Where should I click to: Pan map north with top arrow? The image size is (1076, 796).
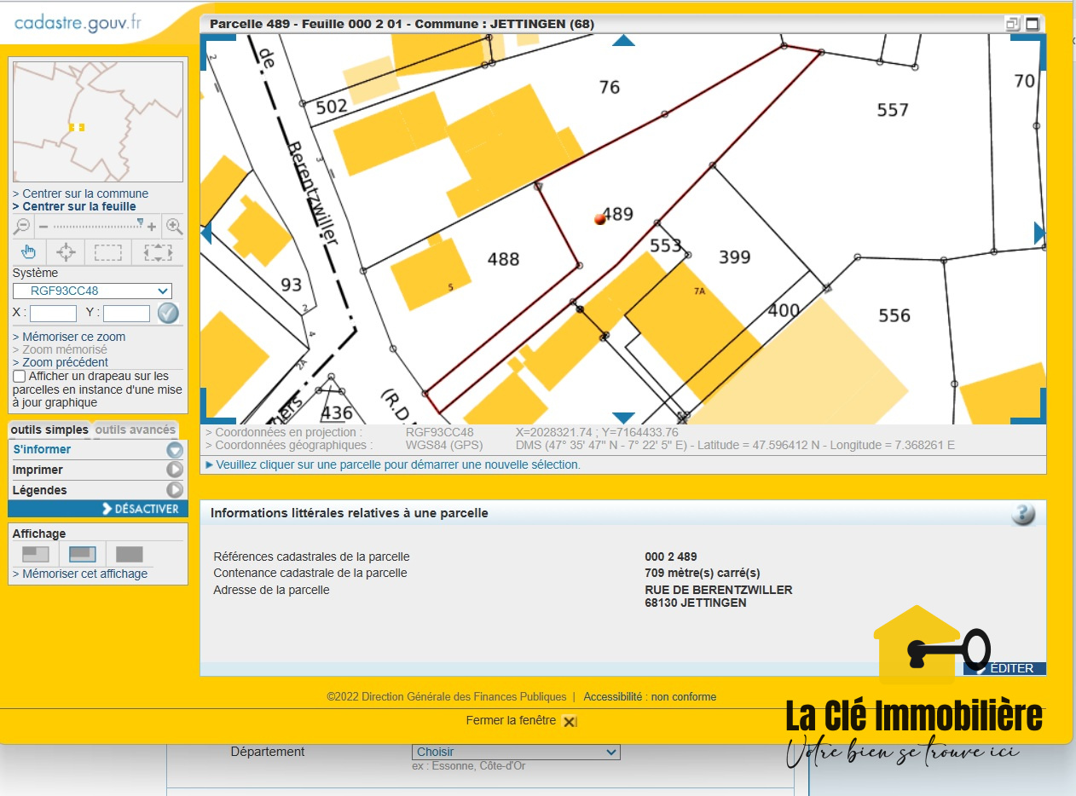point(623,41)
